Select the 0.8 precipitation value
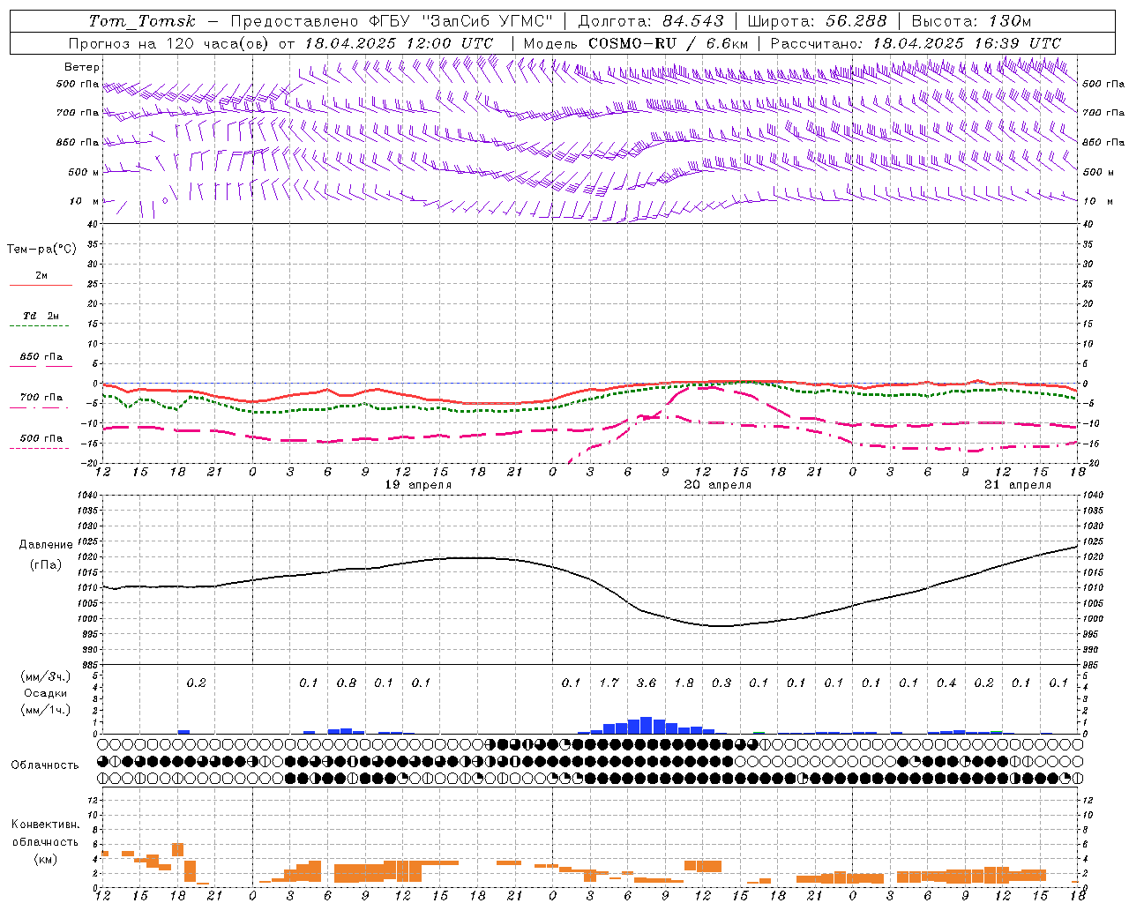 click(347, 683)
